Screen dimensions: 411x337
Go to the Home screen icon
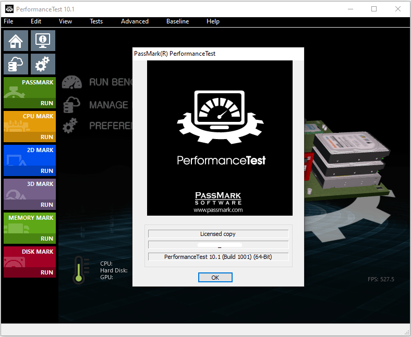click(16, 41)
